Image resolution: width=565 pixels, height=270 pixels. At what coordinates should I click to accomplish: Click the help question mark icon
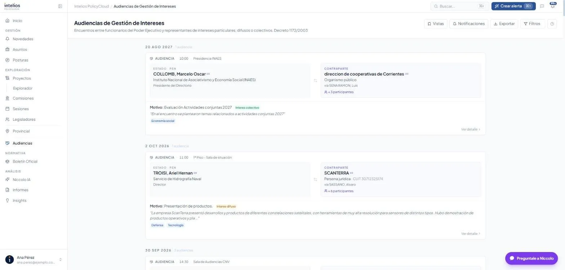[x=552, y=24]
